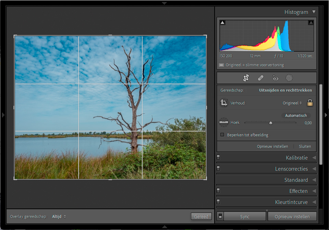Click the Uitsnijden en rechttrekken tool title
Screen dimensions: 329x230
click(285, 90)
